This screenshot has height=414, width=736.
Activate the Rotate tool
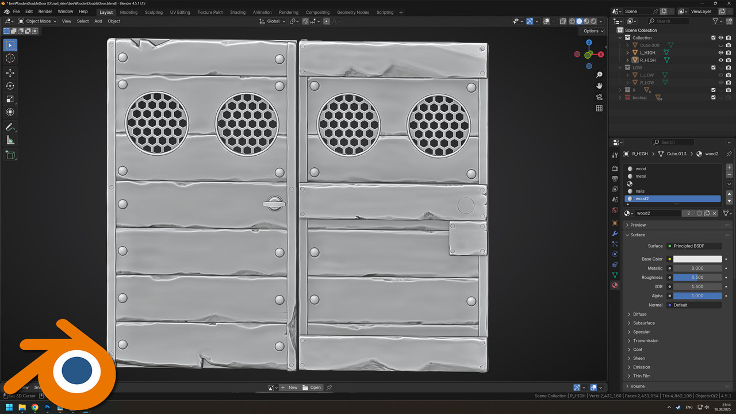pos(10,86)
